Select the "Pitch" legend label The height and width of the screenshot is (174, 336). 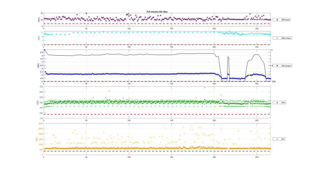(283, 103)
